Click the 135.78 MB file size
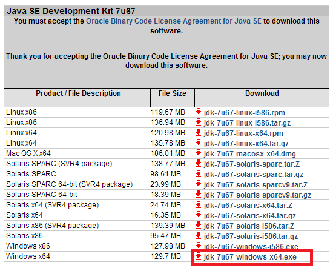 [168, 143]
